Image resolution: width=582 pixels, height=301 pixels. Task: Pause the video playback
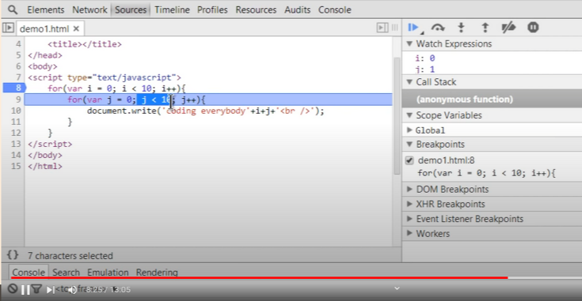(25, 289)
